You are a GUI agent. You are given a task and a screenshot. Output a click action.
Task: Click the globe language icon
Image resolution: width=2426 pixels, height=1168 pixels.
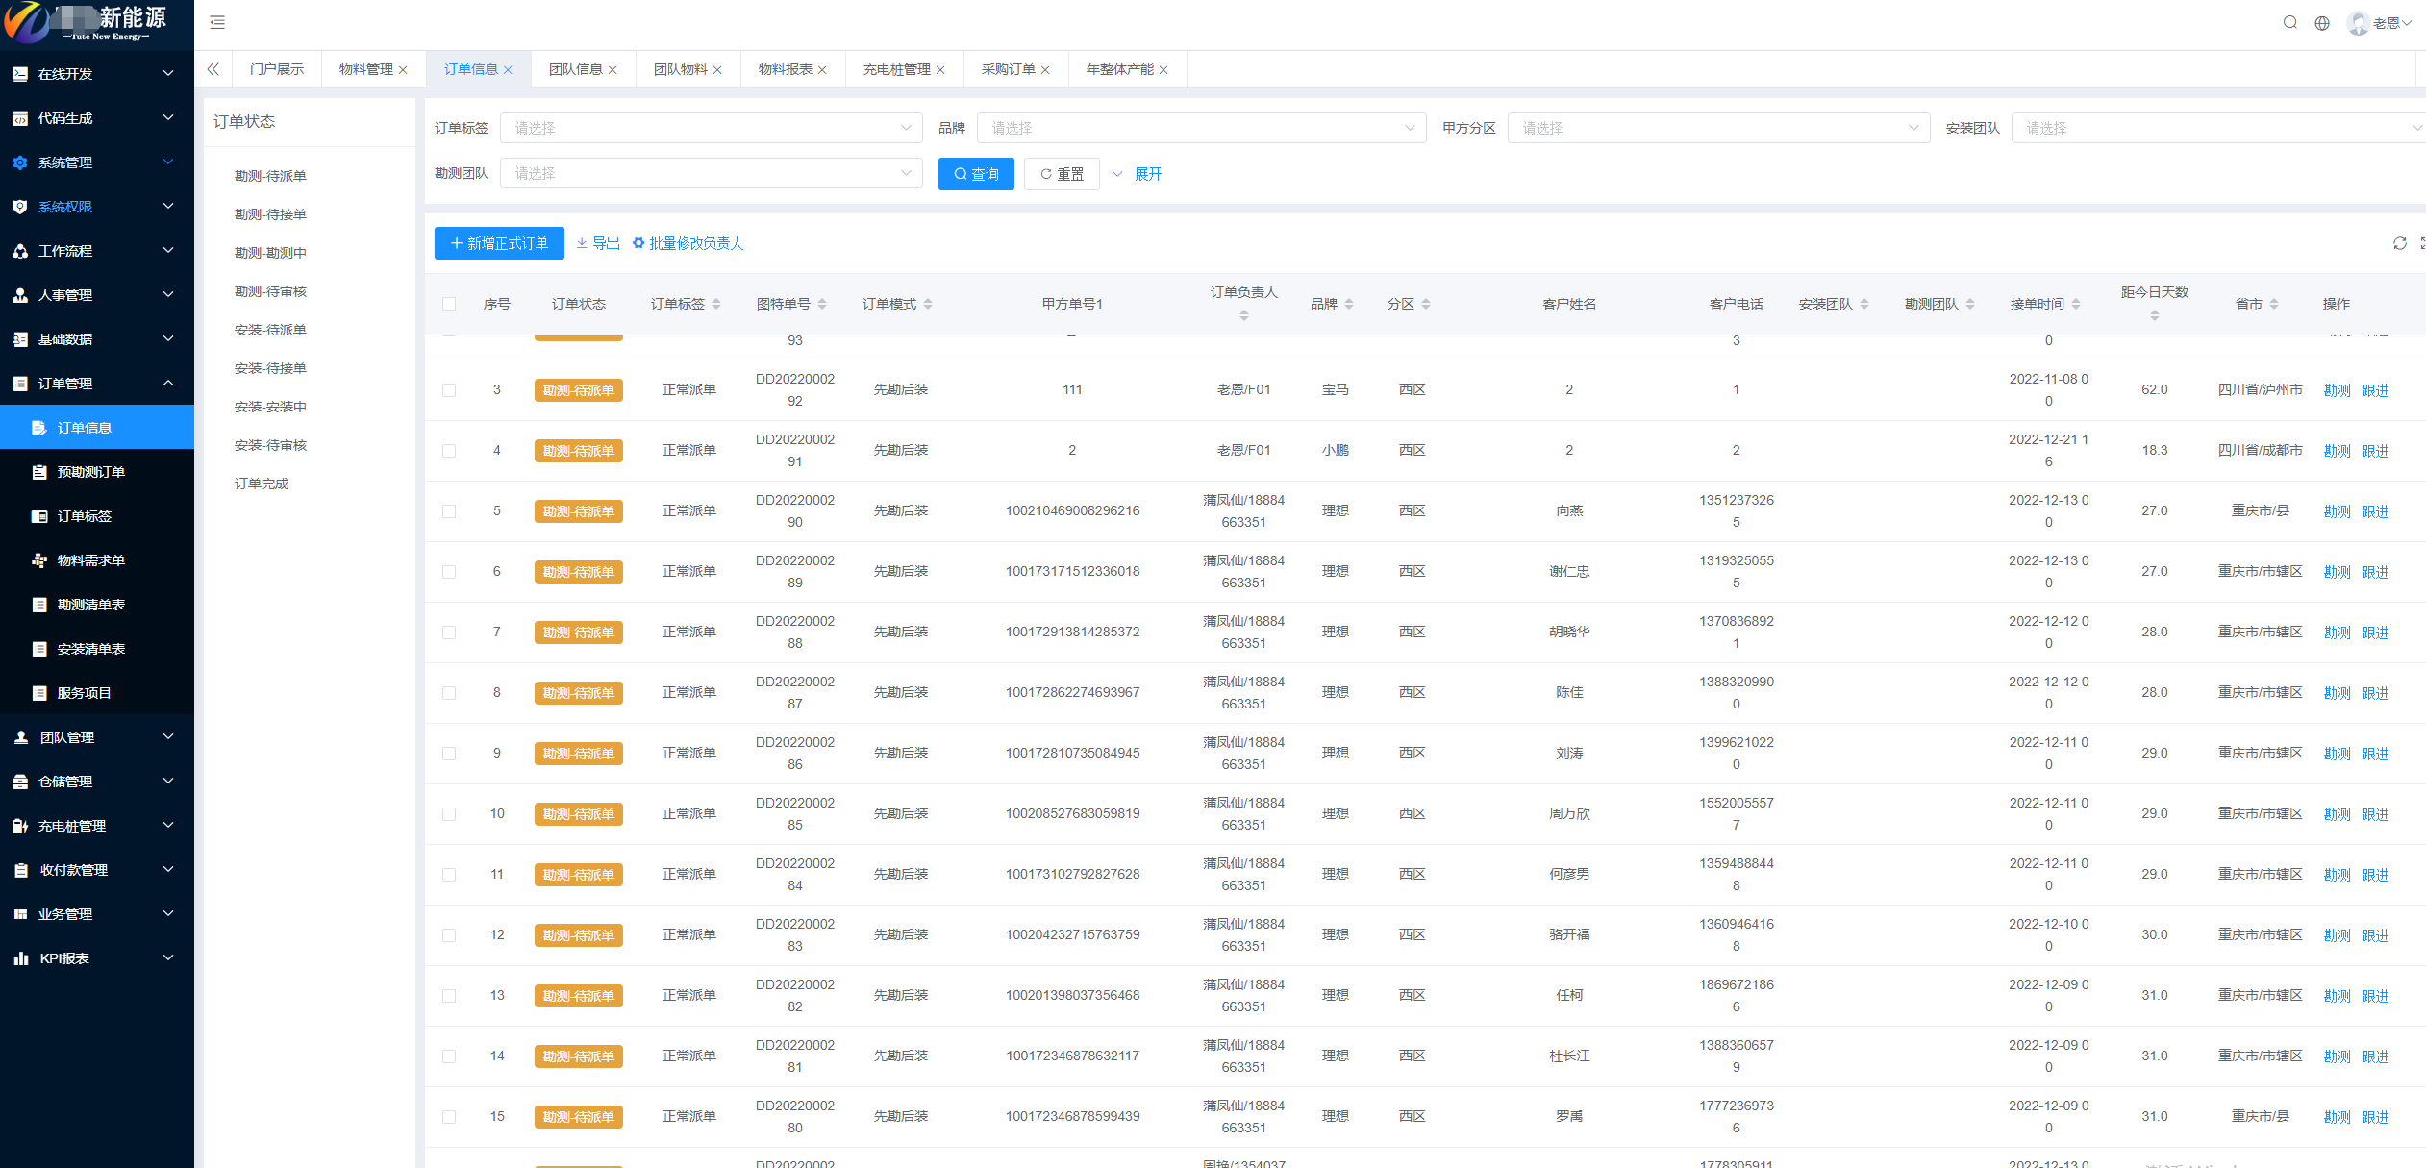tap(2322, 23)
